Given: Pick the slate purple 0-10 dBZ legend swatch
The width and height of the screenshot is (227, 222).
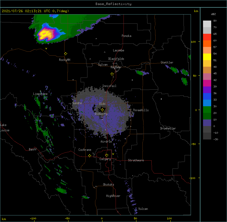Looking at the screenshot, I should tap(207, 123).
